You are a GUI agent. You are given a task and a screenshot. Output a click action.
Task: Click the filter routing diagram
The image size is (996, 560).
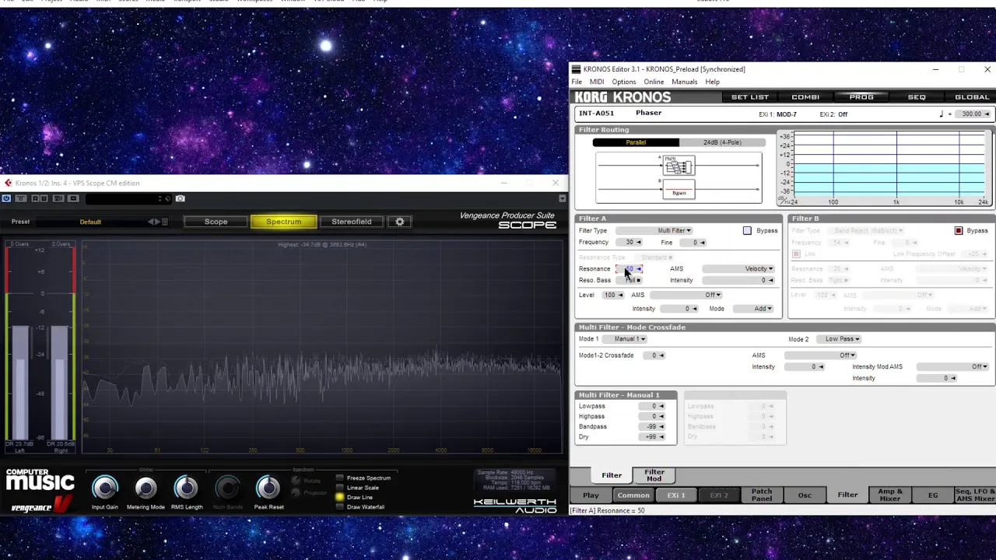[x=679, y=178]
